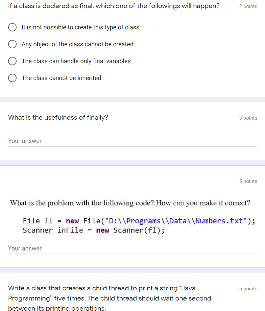Click the '2 points' label
This screenshot has height=311, width=265.
coord(248,6)
